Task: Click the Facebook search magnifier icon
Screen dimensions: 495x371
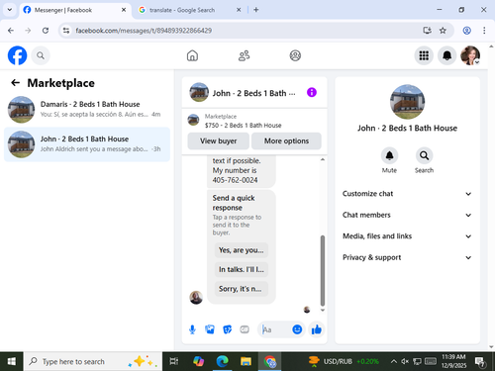Action: point(41,55)
